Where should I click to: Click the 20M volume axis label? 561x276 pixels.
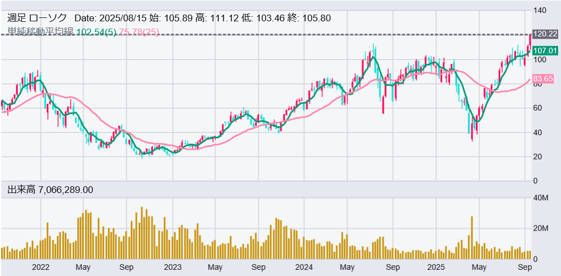[x=541, y=228]
